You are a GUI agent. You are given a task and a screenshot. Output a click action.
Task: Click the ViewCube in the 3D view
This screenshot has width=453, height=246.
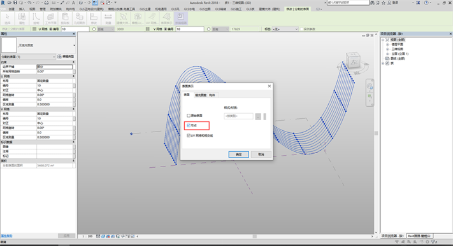tap(353, 61)
